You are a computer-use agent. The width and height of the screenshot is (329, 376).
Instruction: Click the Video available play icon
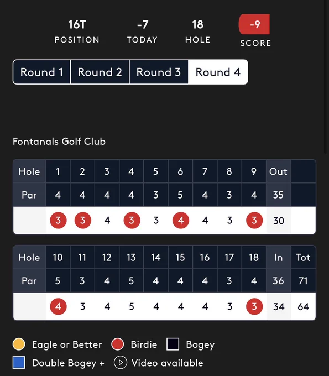121,363
